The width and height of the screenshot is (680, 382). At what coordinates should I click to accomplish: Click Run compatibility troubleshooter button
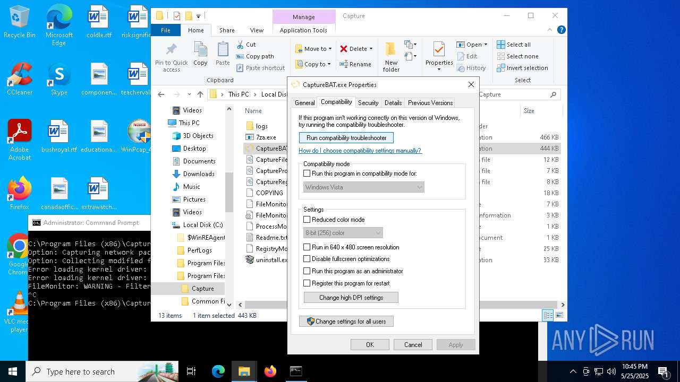(x=346, y=138)
